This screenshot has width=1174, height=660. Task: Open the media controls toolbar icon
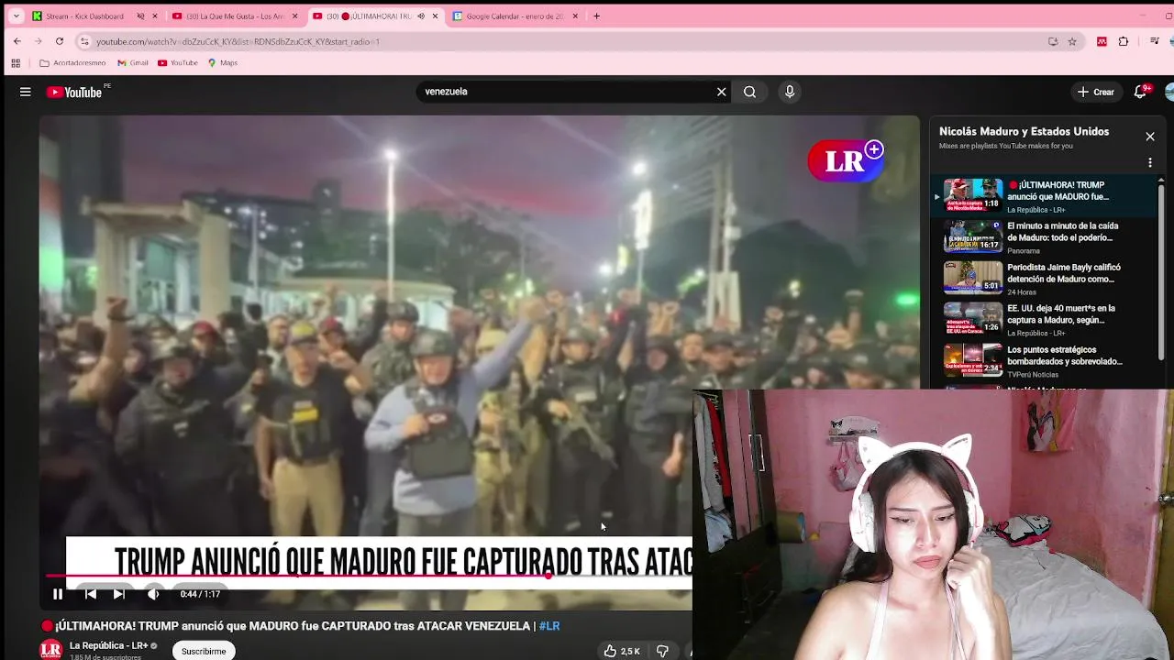click(x=1157, y=41)
